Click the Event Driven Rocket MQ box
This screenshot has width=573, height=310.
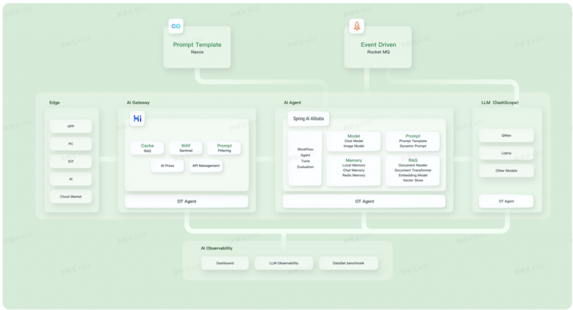click(378, 48)
